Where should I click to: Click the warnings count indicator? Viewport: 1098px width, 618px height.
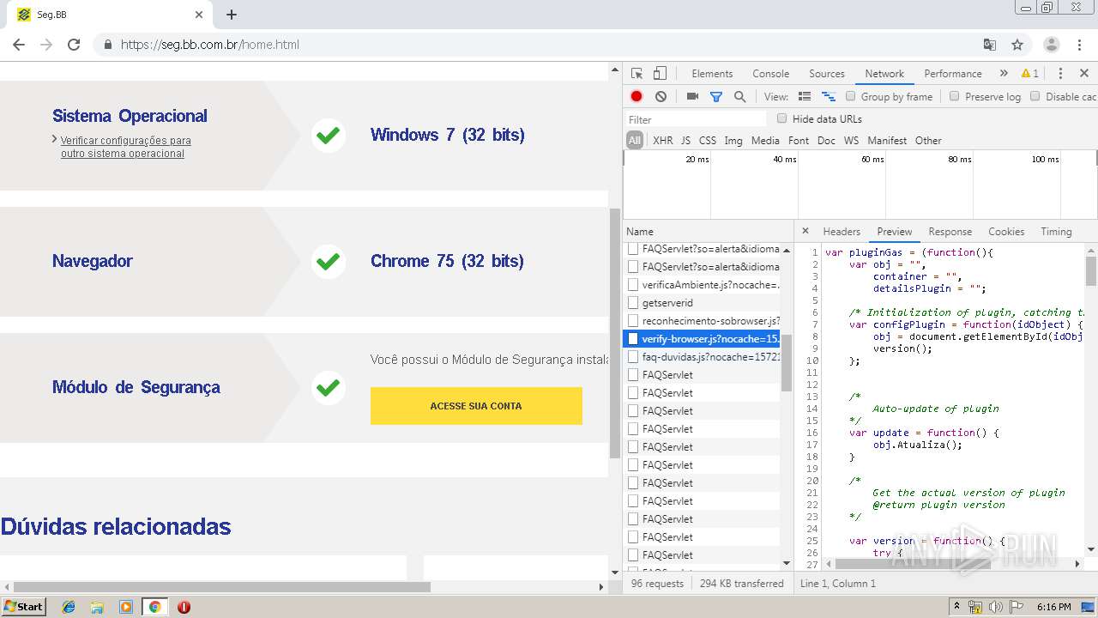(x=1030, y=74)
